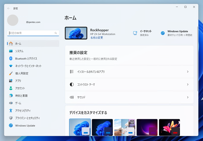Open サウンド settings row
Viewport: 203px width, 141px height.
[129, 97]
